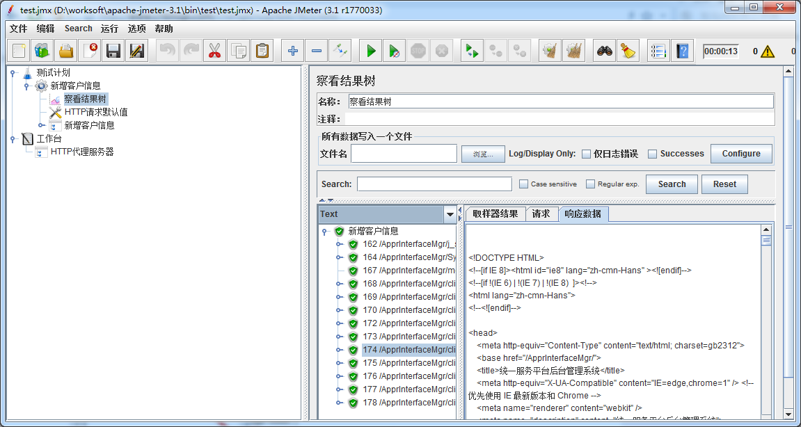Open the 运行 menu

(109, 29)
